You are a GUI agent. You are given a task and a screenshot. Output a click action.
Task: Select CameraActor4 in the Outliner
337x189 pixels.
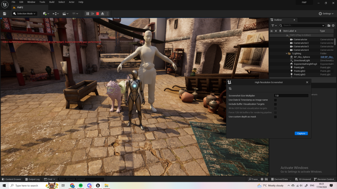[301, 50]
